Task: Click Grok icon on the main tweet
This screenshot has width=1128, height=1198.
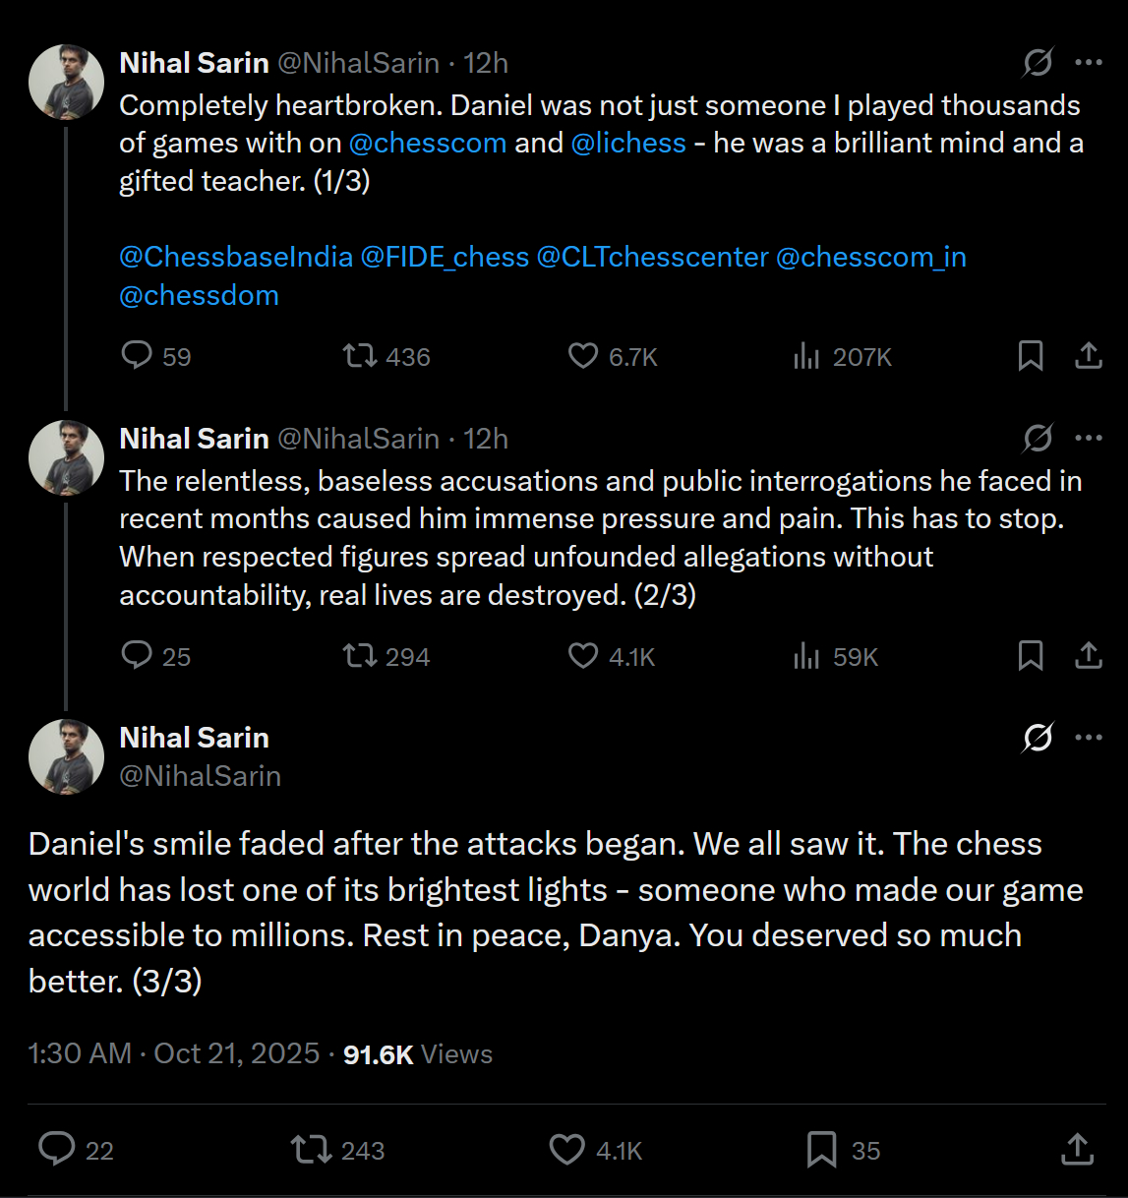Action: (x=1038, y=738)
